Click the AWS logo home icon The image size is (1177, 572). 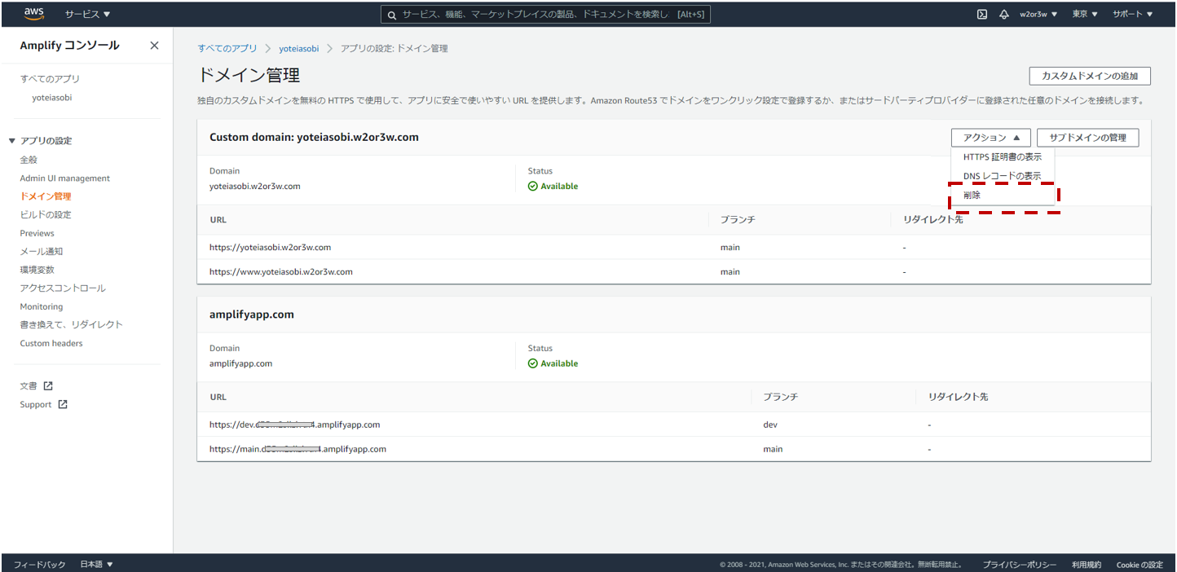(x=33, y=13)
